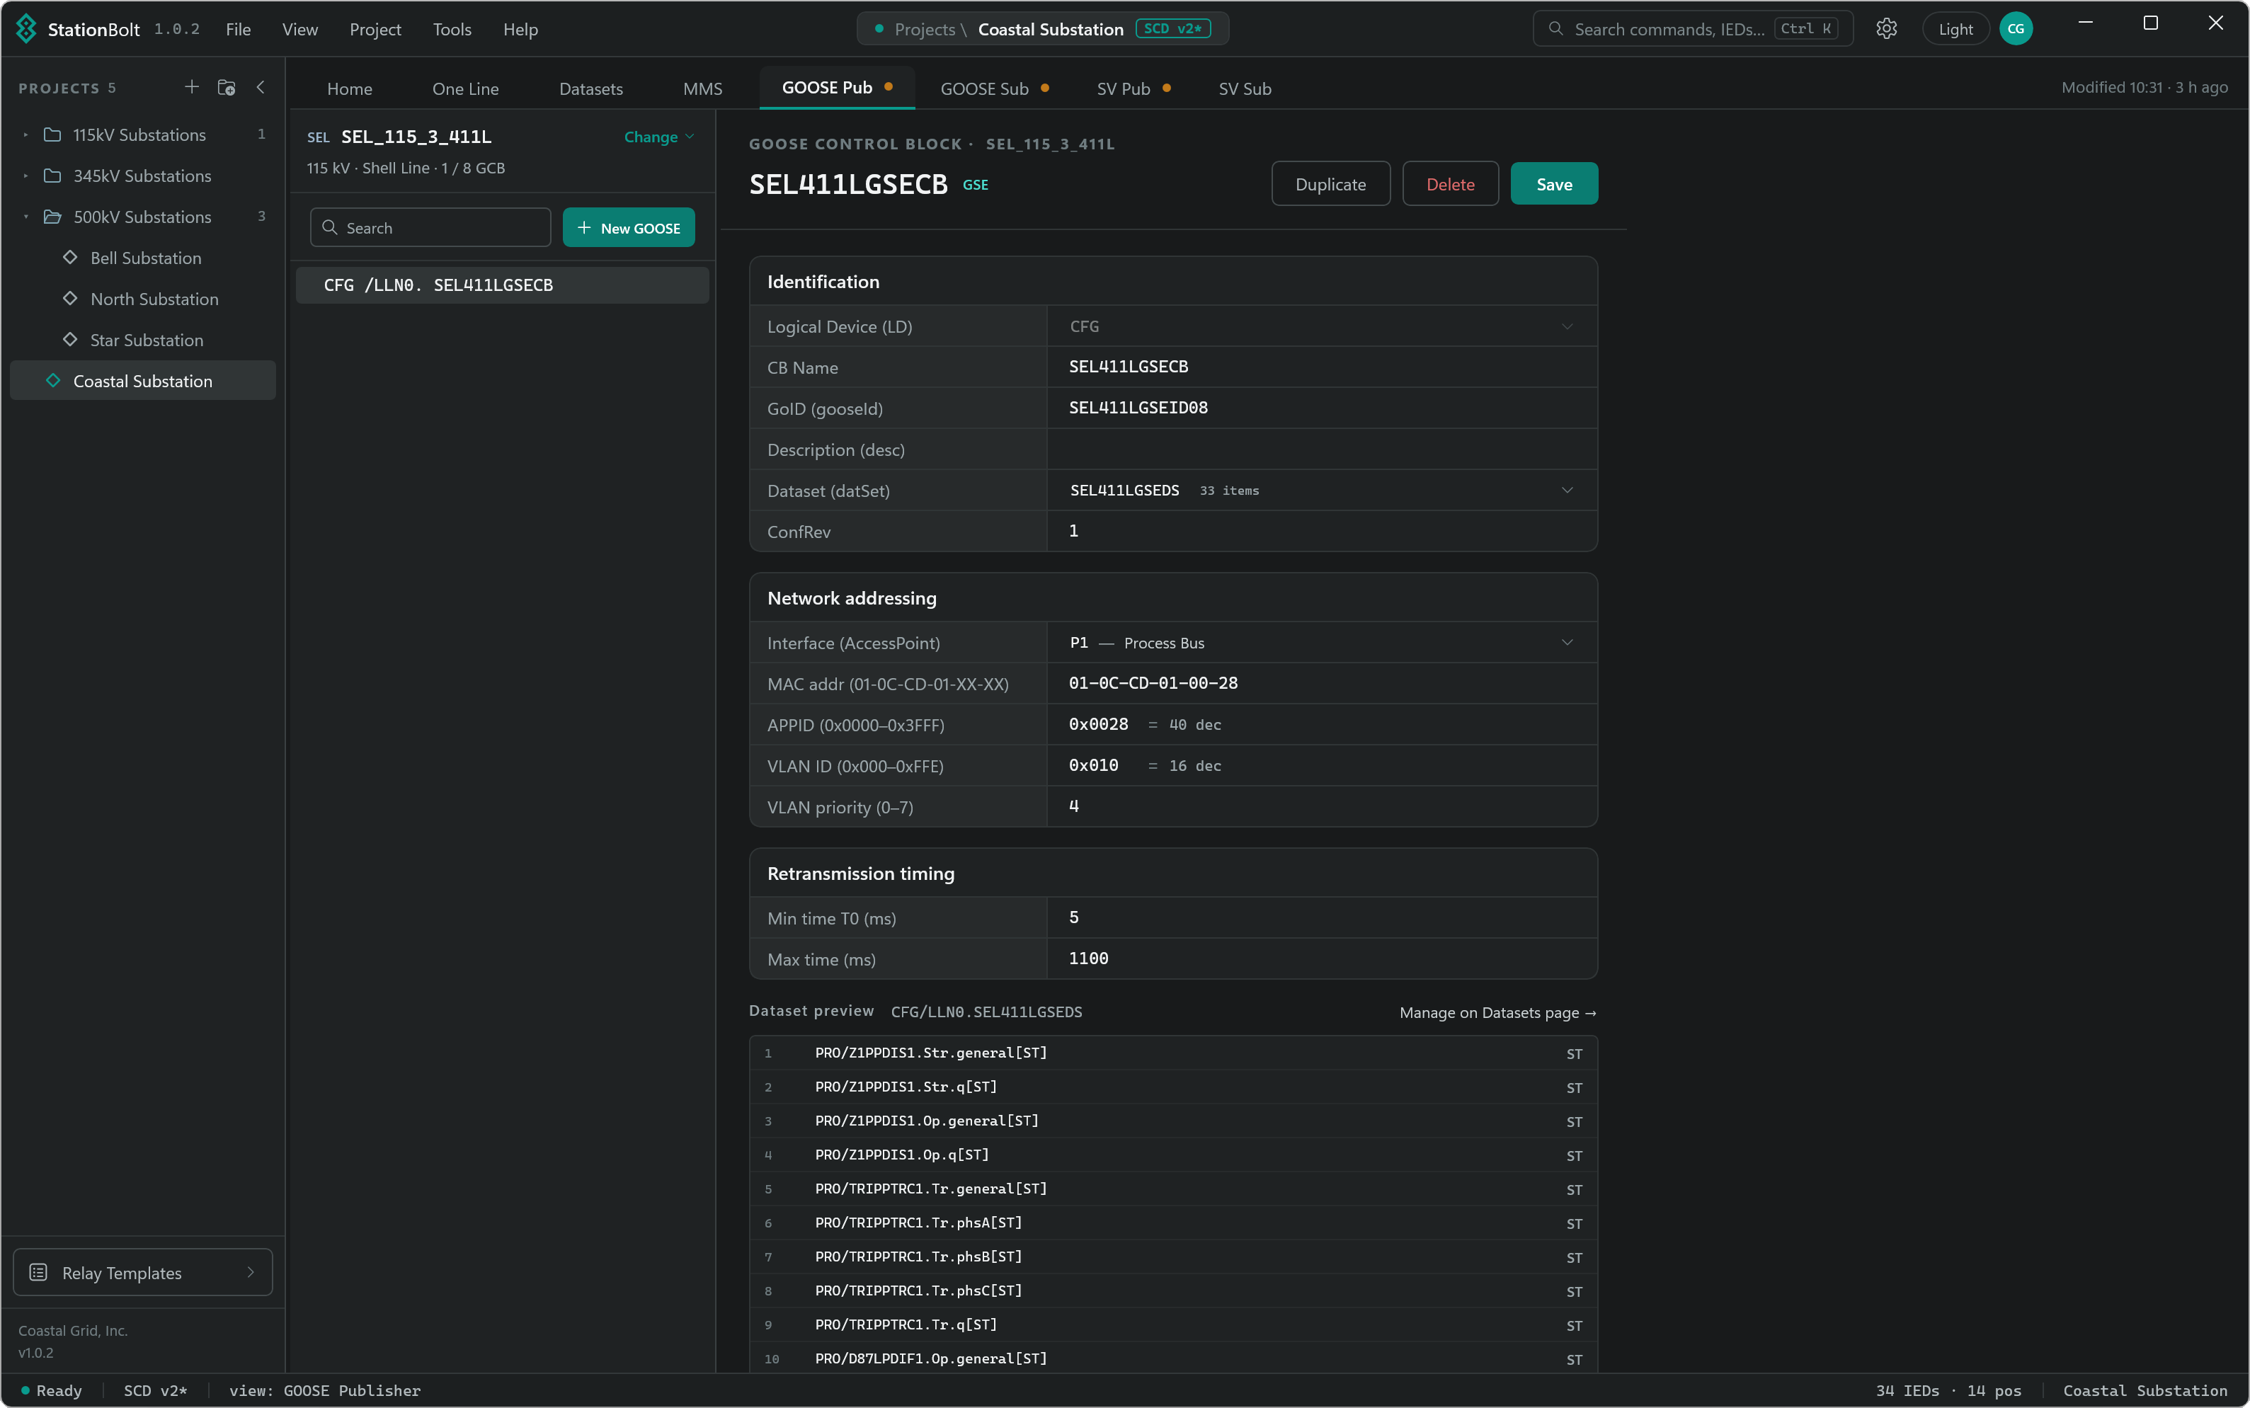
Task: Click the magnifier icon in GOOSE search
Action: [x=330, y=227]
